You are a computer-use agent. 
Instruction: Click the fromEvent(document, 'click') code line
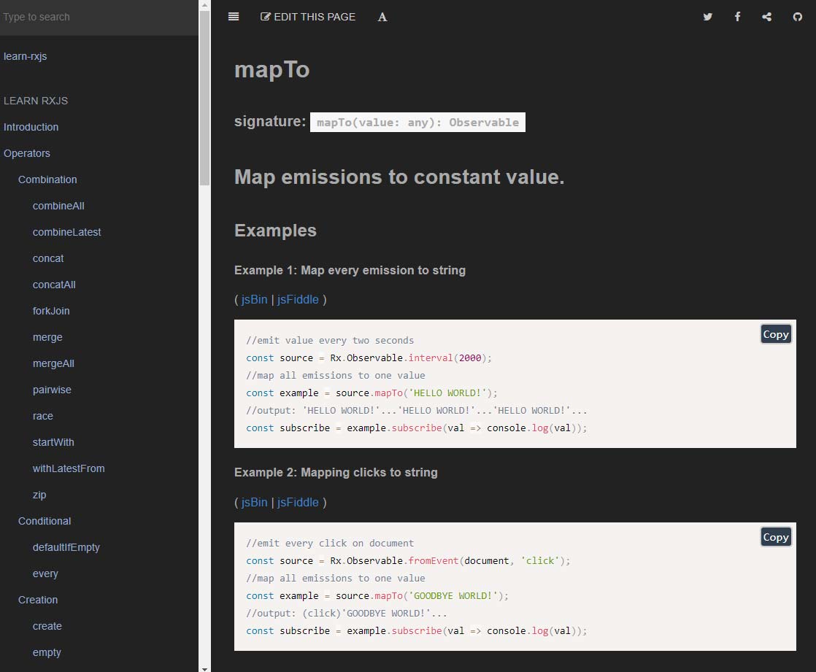point(408,560)
